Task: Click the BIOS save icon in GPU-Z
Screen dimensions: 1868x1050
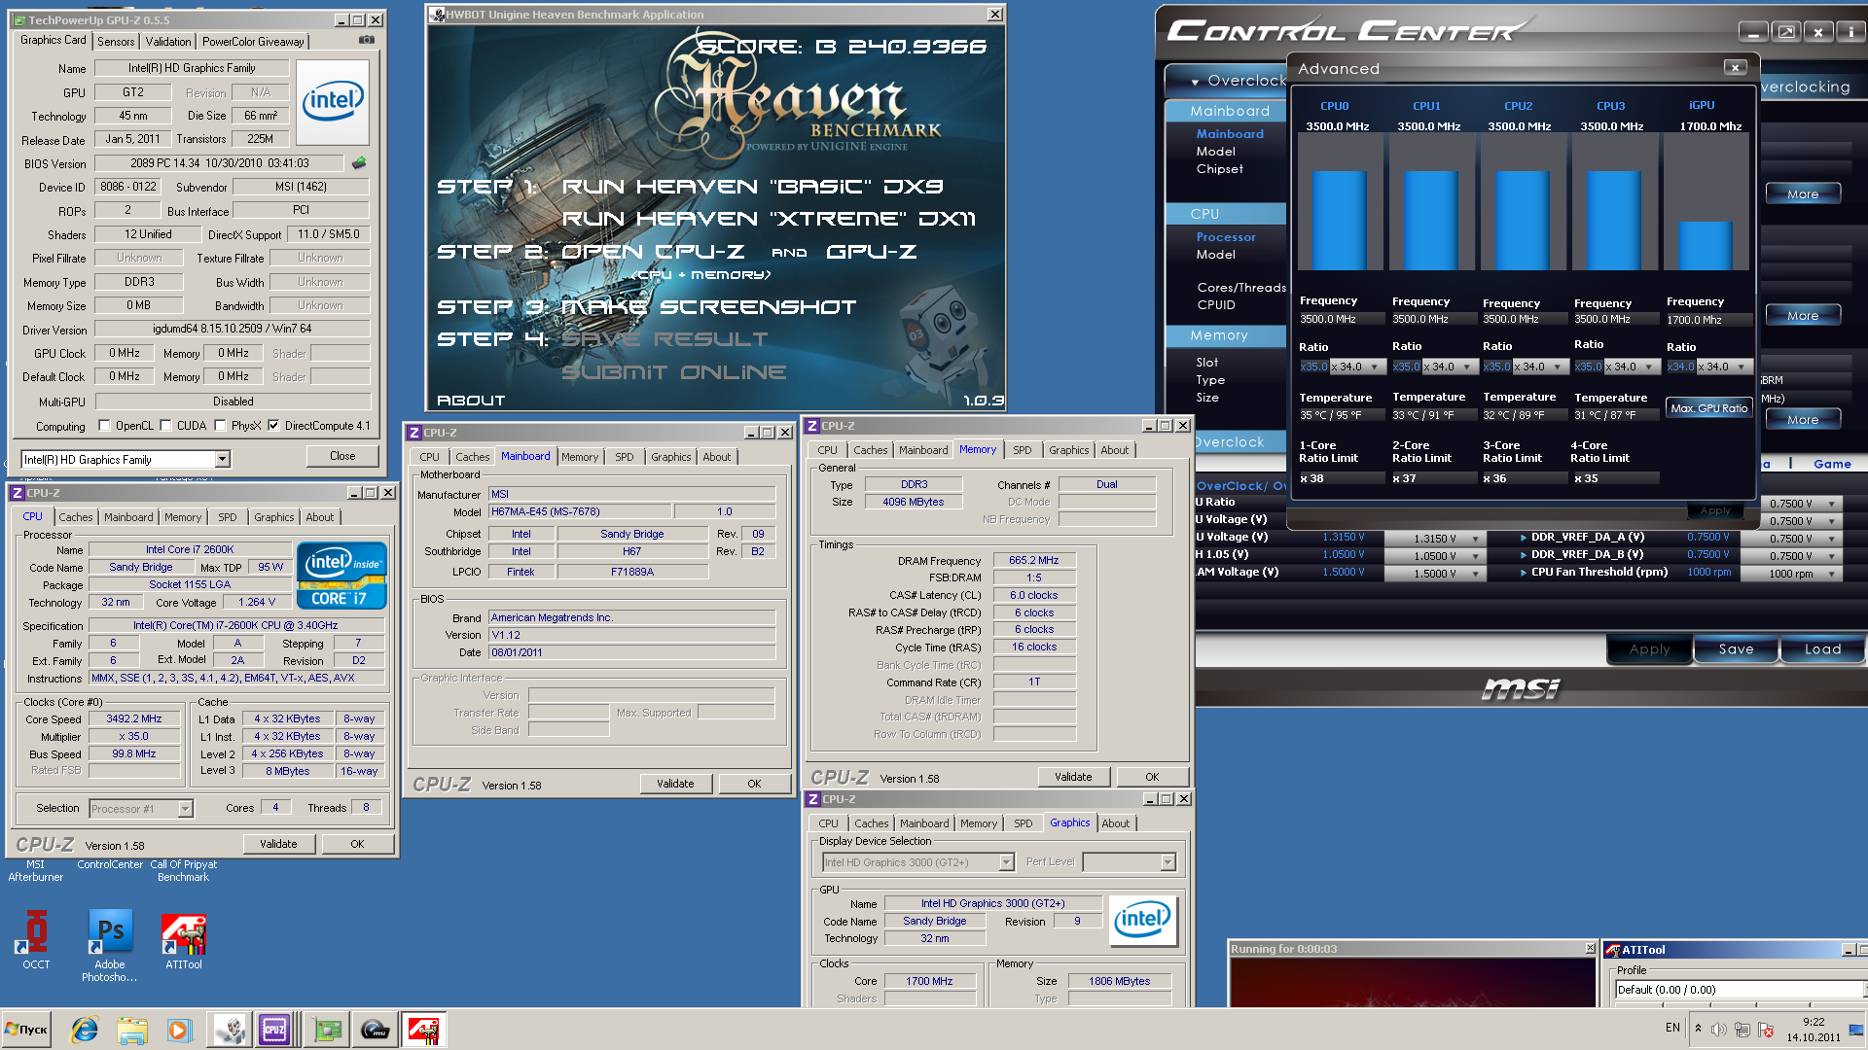Action: (359, 162)
